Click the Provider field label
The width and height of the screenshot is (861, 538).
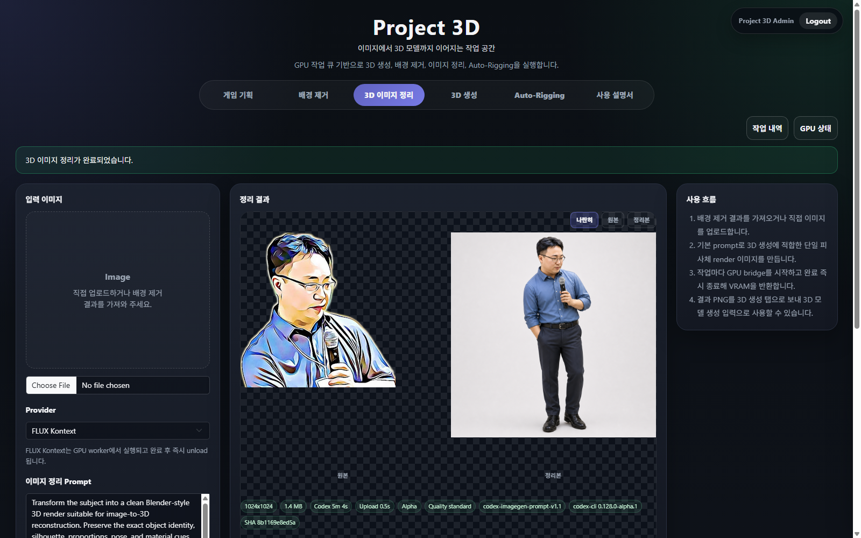tap(40, 410)
